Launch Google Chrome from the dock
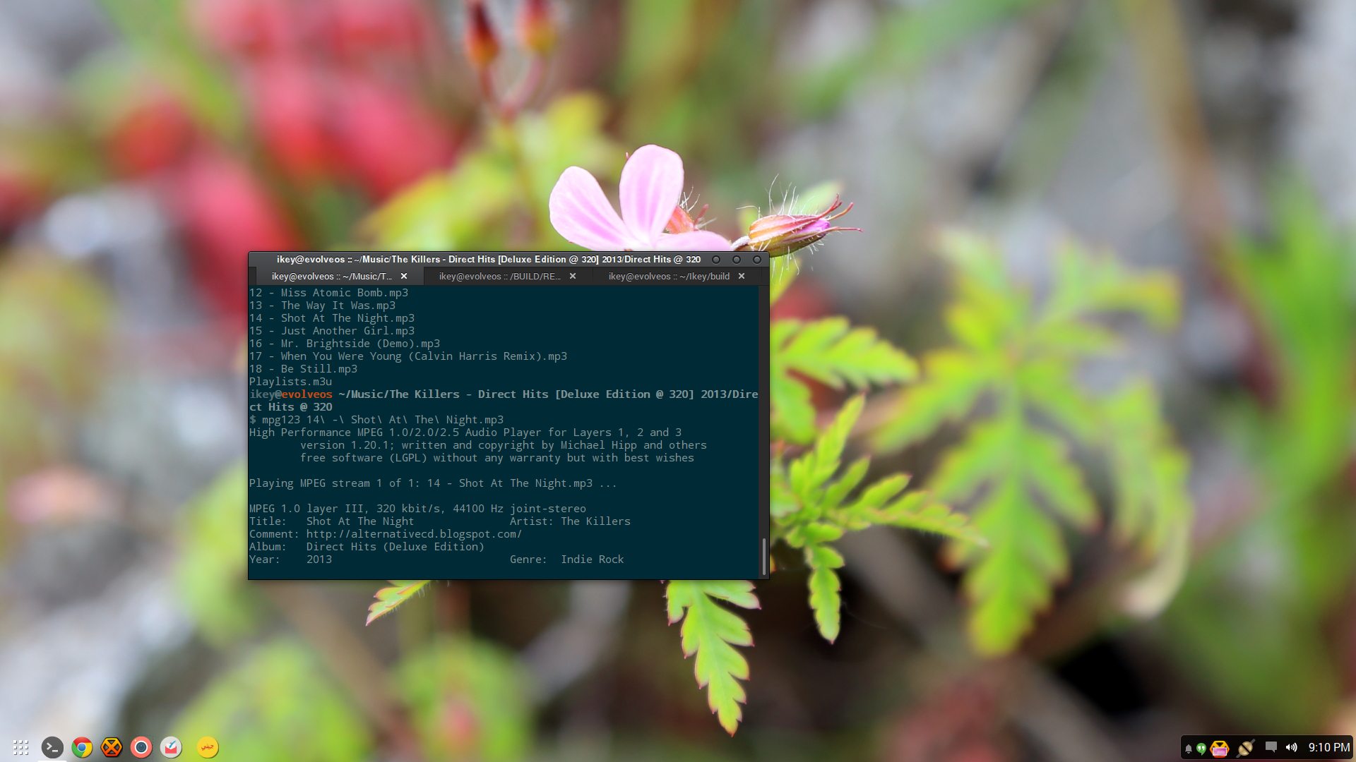The image size is (1356, 762). 82,747
